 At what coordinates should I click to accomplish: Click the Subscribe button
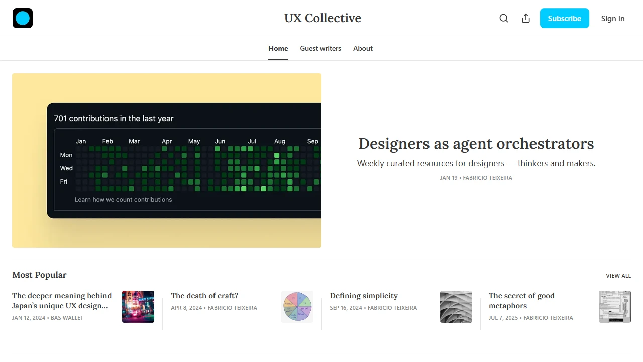coord(565,18)
